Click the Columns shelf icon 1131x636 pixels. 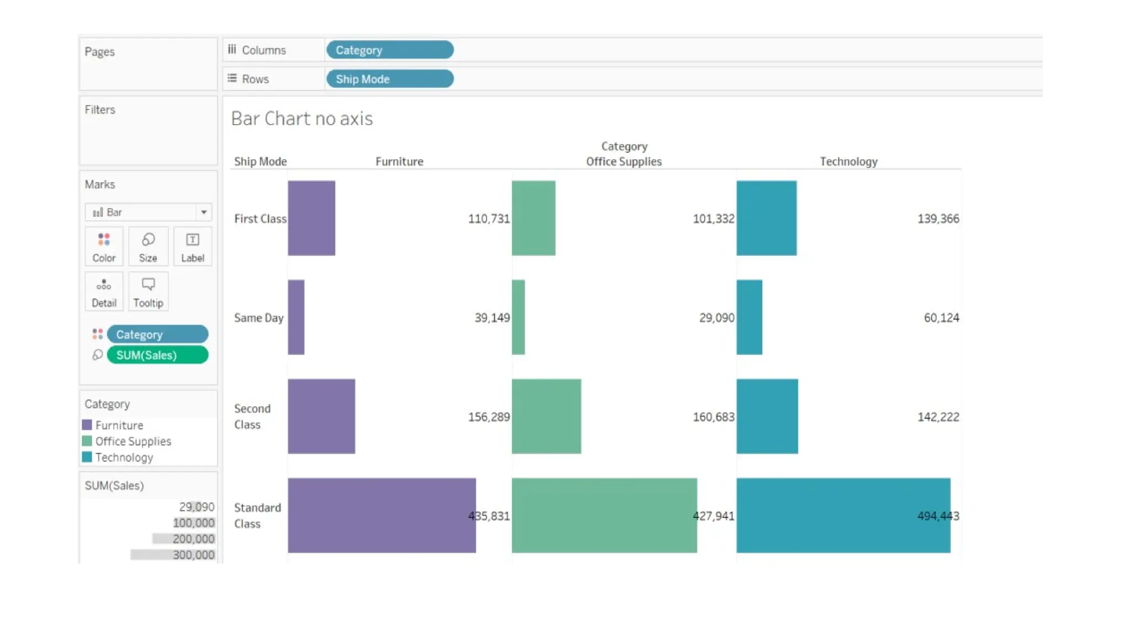click(x=232, y=50)
